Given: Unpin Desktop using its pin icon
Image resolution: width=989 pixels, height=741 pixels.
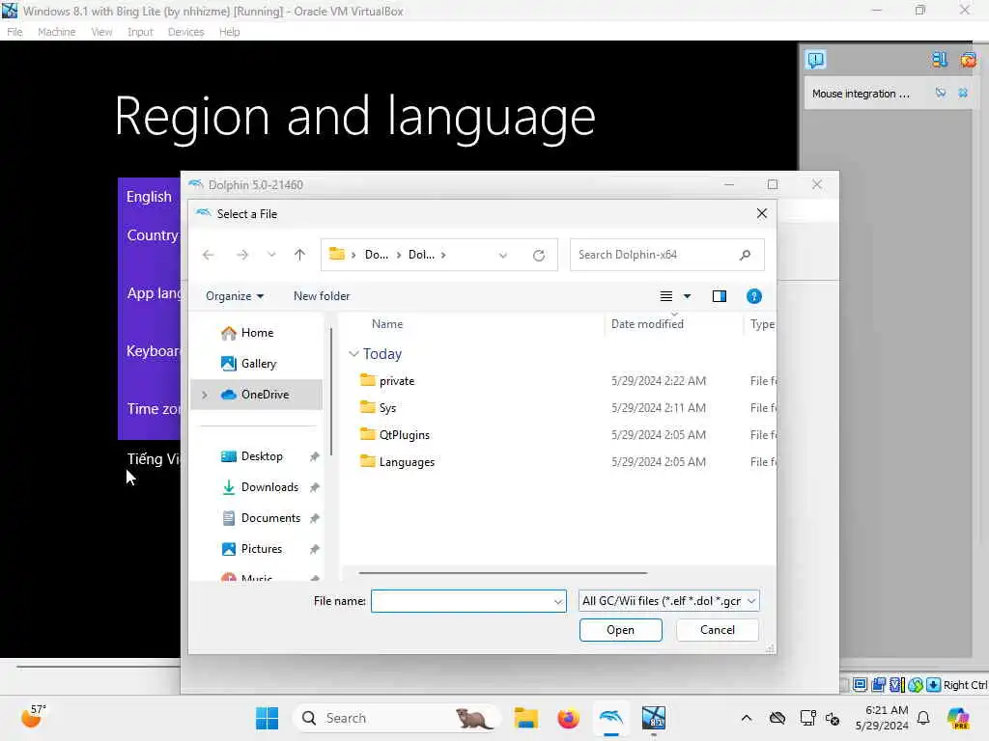Looking at the screenshot, I should (314, 456).
